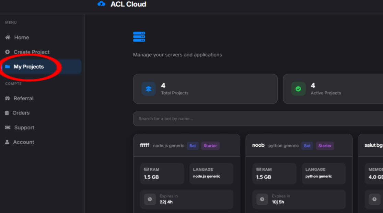Click the ACL Cloud cloud logo
This screenshot has width=383, height=213.
(x=101, y=4)
